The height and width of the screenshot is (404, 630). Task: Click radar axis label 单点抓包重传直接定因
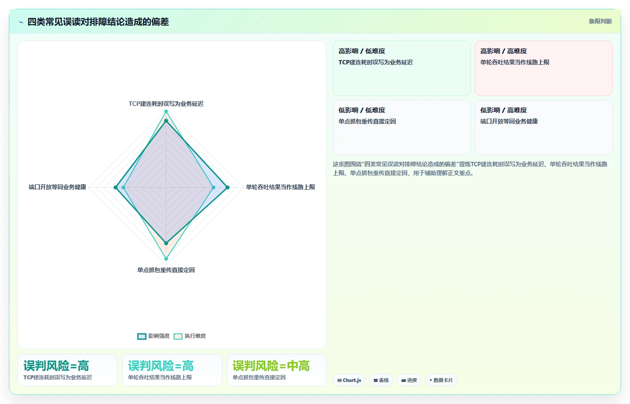[x=166, y=270]
